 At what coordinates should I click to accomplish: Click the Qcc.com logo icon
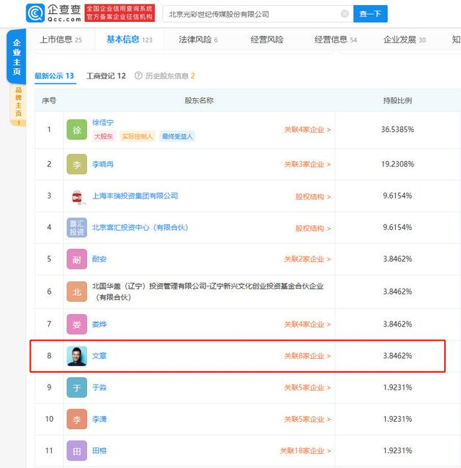tap(35, 13)
